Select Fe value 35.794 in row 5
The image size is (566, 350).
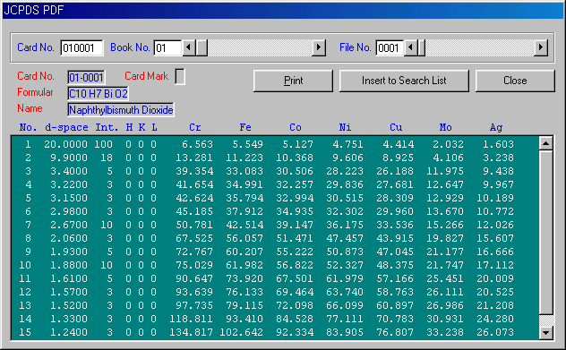coord(244,198)
